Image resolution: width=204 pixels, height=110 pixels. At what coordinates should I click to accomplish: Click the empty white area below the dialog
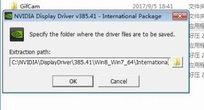101,101
